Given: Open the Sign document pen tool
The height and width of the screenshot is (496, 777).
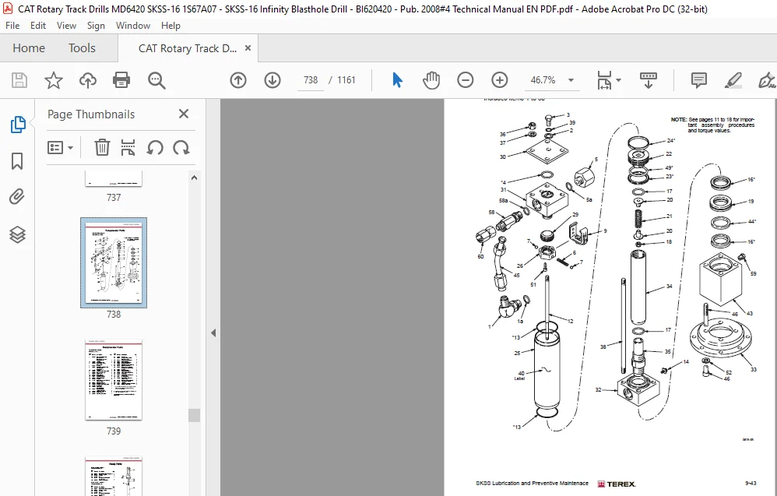Looking at the screenshot, I should click(x=766, y=79).
